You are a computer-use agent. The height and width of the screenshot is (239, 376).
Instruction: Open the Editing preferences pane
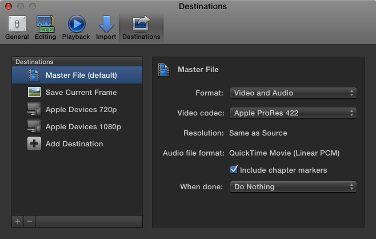coord(45,28)
